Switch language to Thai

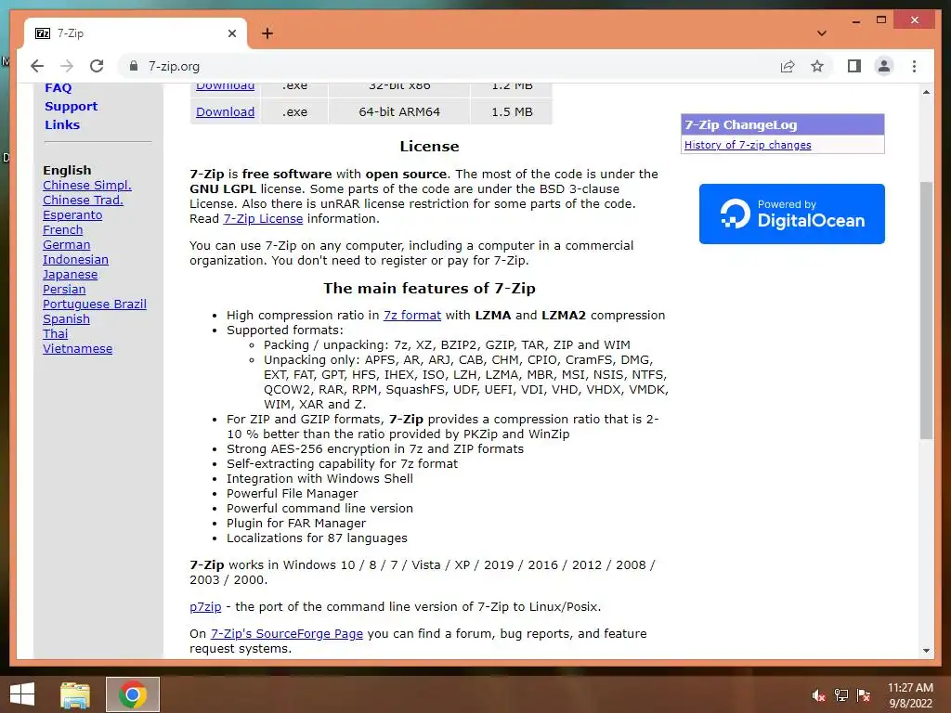55,333
